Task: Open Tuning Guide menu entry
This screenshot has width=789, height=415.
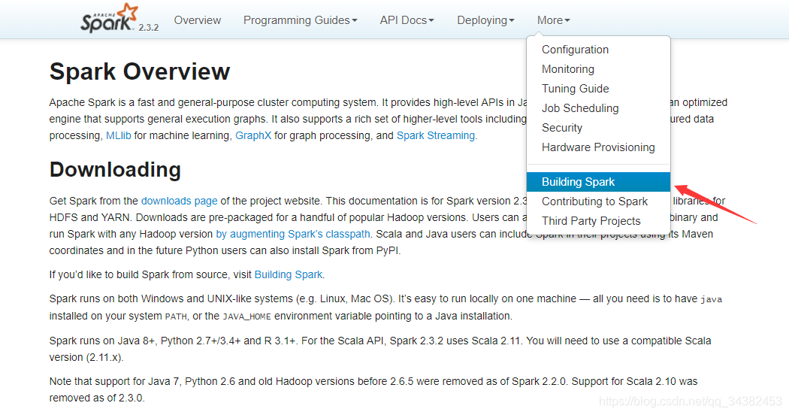Action: point(598,89)
